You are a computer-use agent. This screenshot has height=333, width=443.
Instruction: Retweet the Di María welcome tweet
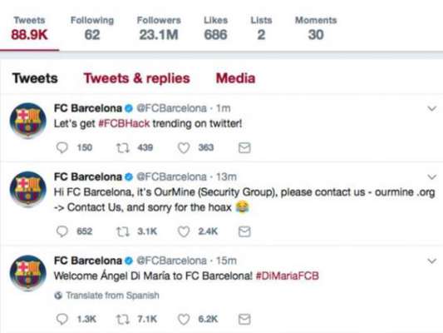pyautogui.click(x=123, y=319)
